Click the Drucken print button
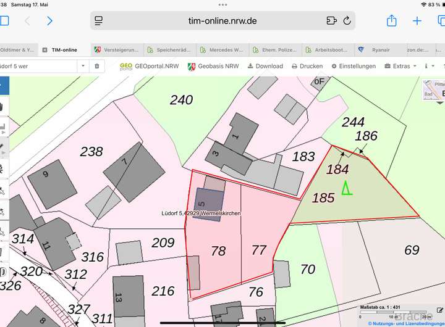The height and width of the screenshot is (327, 445). pos(307,66)
